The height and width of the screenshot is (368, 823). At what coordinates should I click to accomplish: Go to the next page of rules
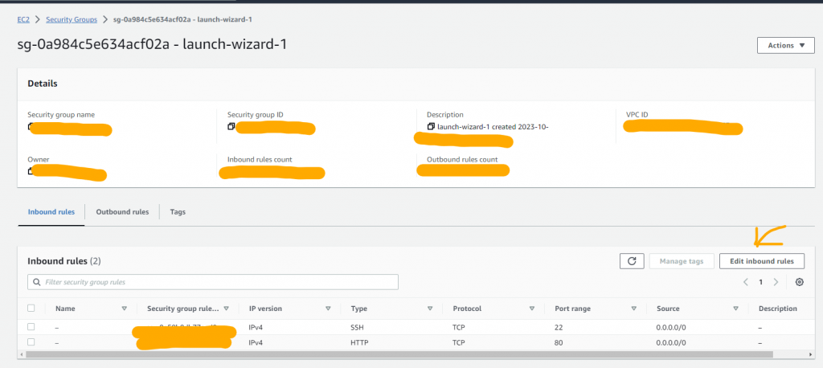pyautogui.click(x=776, y=282)
